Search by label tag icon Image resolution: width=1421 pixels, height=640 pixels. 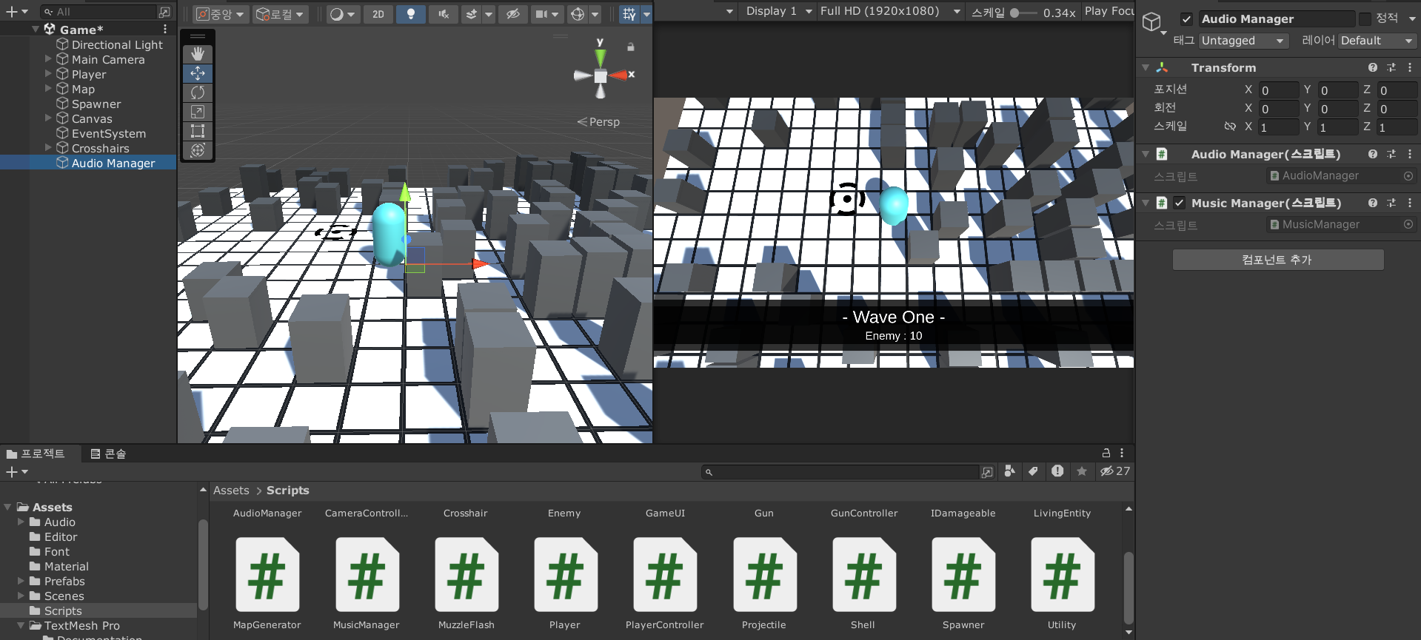[1033, 471]
